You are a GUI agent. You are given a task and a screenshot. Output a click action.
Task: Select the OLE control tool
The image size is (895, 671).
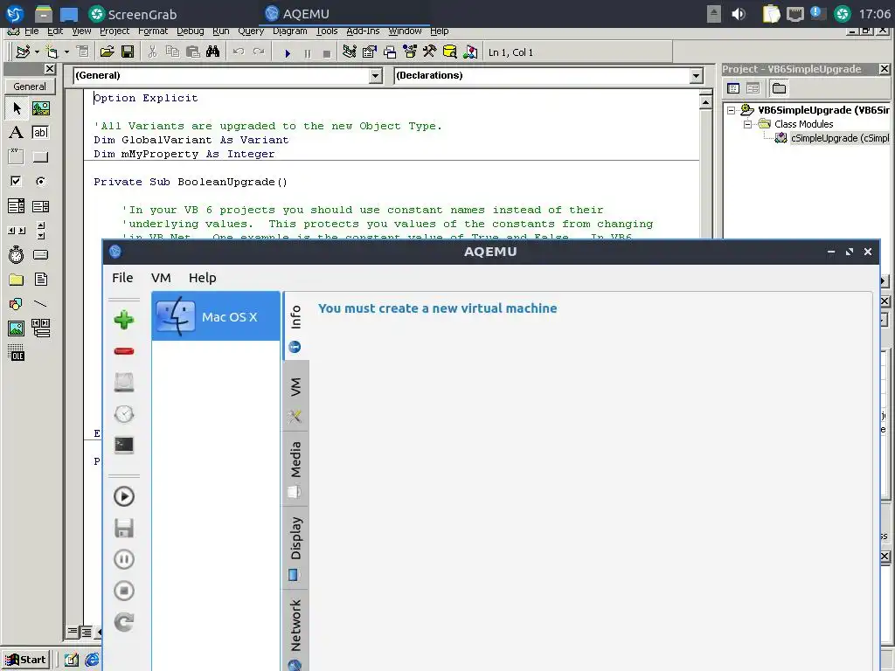pyautogui.click(x=16, y=353)
